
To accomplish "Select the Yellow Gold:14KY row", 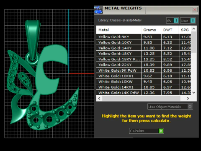I will pos(144,48).
